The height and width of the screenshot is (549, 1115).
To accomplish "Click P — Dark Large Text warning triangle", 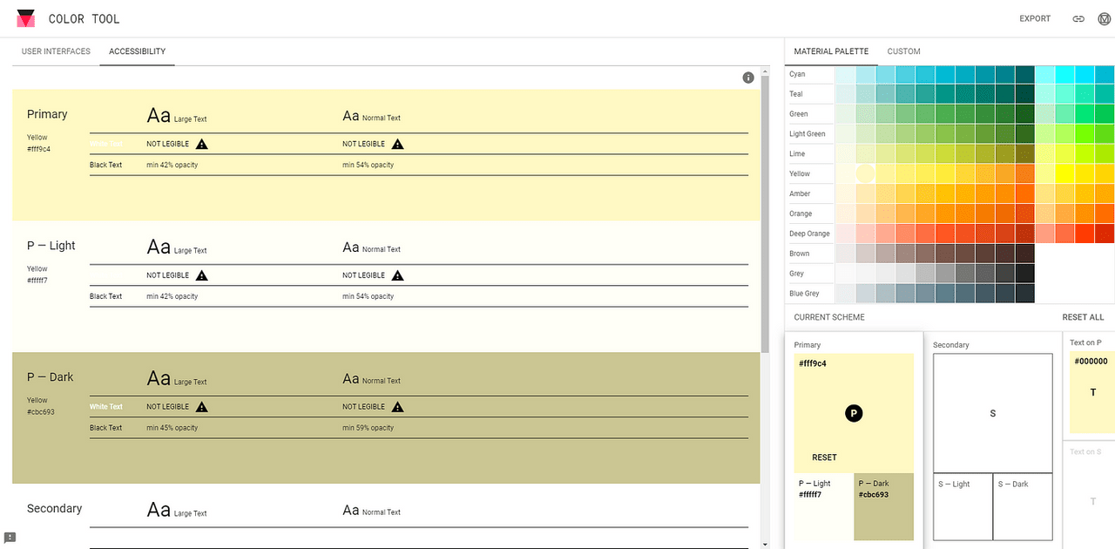I will pos(201,407).
